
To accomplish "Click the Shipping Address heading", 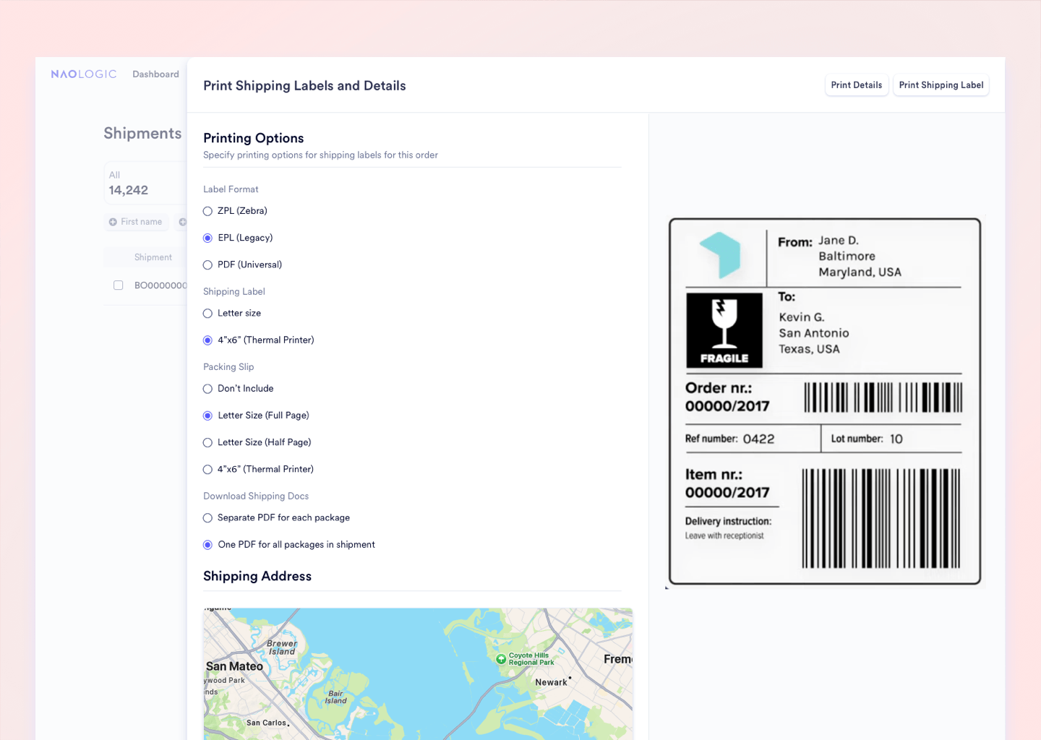I will click(x=257, y=576).
